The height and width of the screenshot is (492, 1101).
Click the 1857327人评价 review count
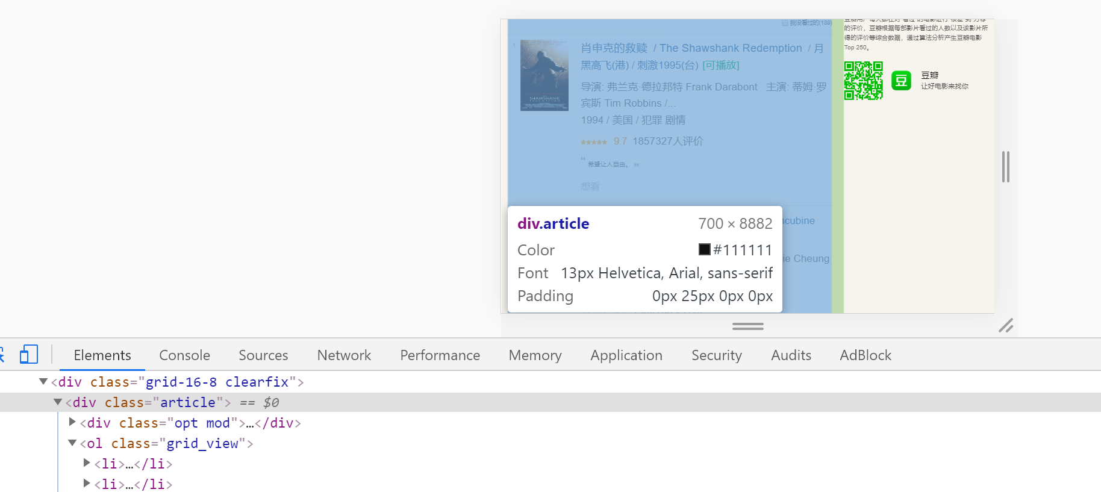click(x=668, y=141)
